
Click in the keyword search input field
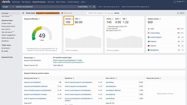pos(46,7)
